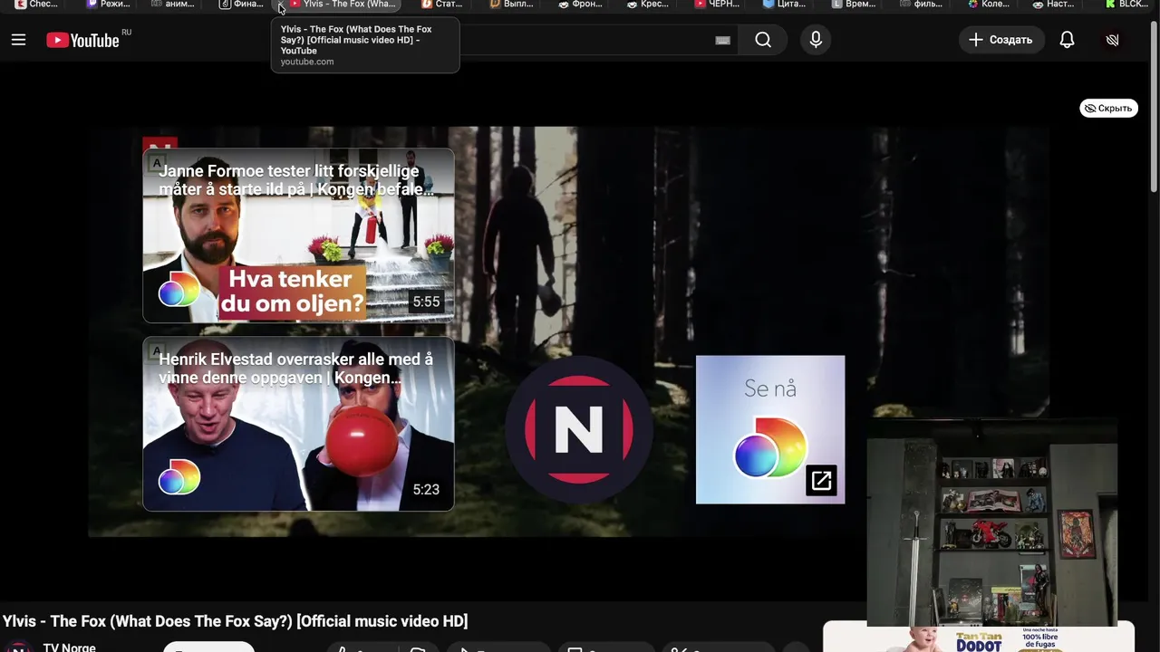Switch to the Фина... browser tab
The image size is (1160, 652).
click(242, 5)
